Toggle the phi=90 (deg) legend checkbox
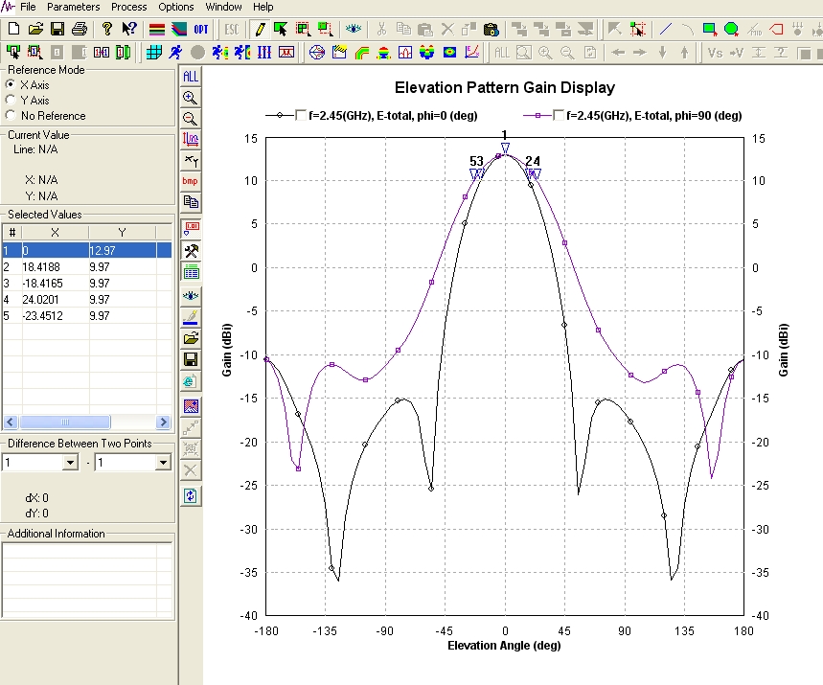Viewport: 823px width, 685px height. click(x=557, y=115)
